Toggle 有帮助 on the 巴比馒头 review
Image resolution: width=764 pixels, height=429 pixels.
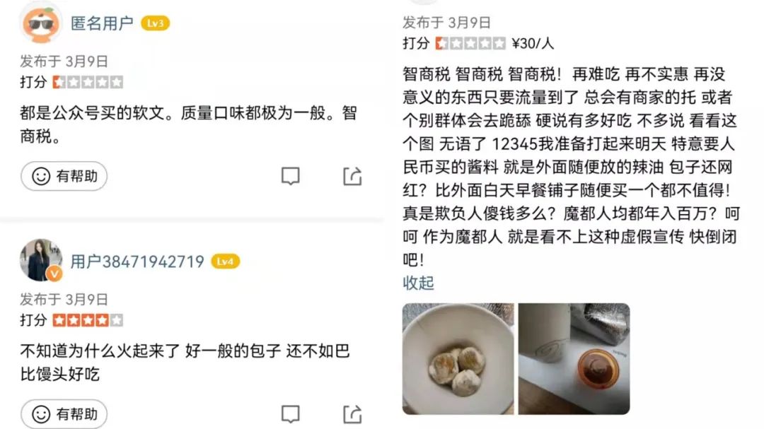click(64, 414)
